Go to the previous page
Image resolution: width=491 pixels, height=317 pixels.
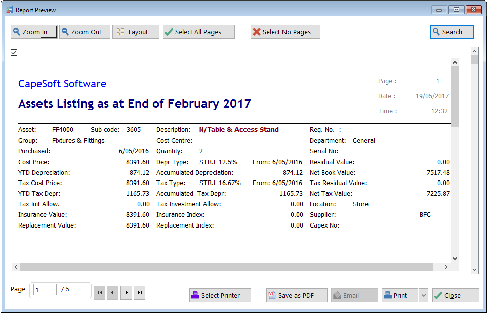113,293
